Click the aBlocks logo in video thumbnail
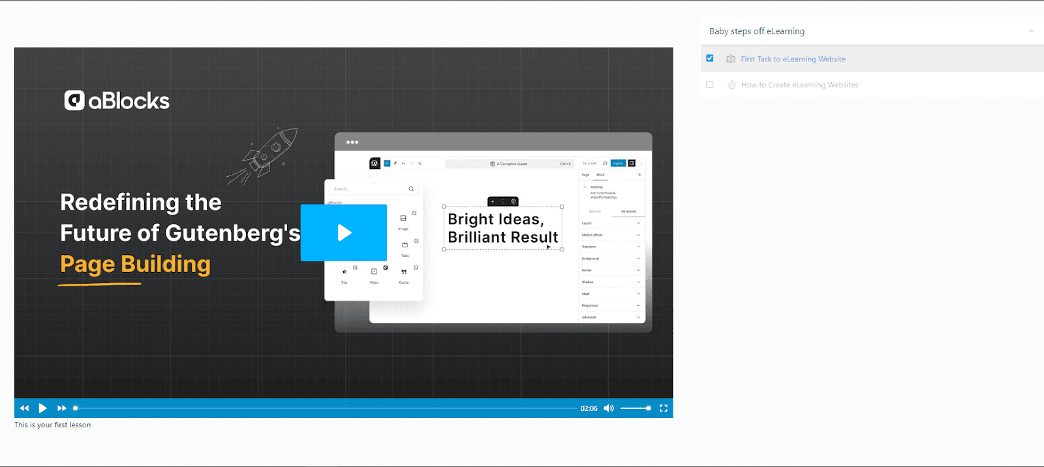 pos(117,100)
